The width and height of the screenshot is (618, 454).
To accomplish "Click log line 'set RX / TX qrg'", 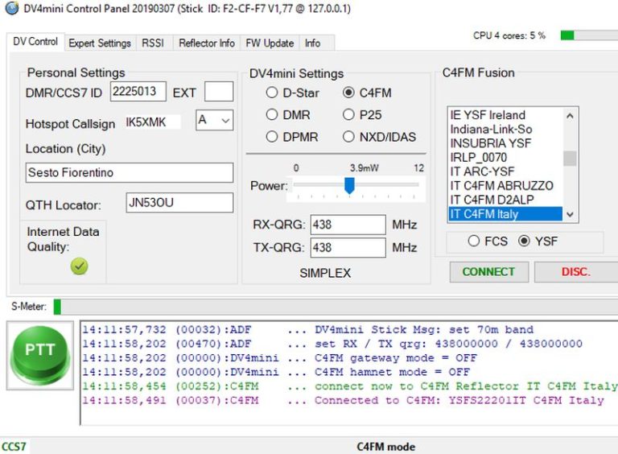I will [x=332, y=344].
